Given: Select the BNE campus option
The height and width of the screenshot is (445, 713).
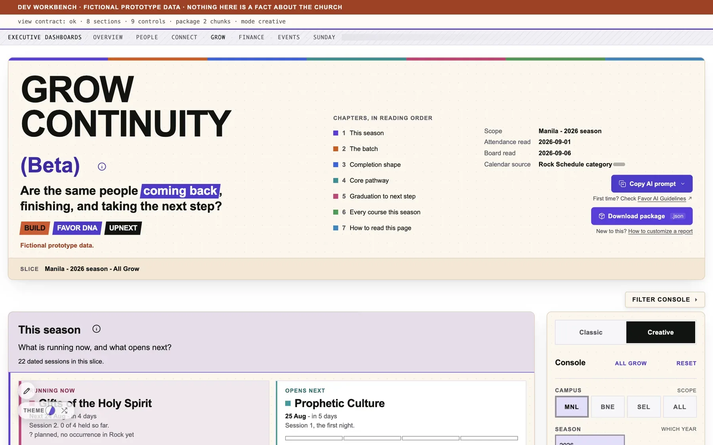Looking at the screenshot, I should 608,407.
